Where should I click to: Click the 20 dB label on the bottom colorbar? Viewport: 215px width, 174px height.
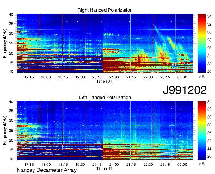209,156
